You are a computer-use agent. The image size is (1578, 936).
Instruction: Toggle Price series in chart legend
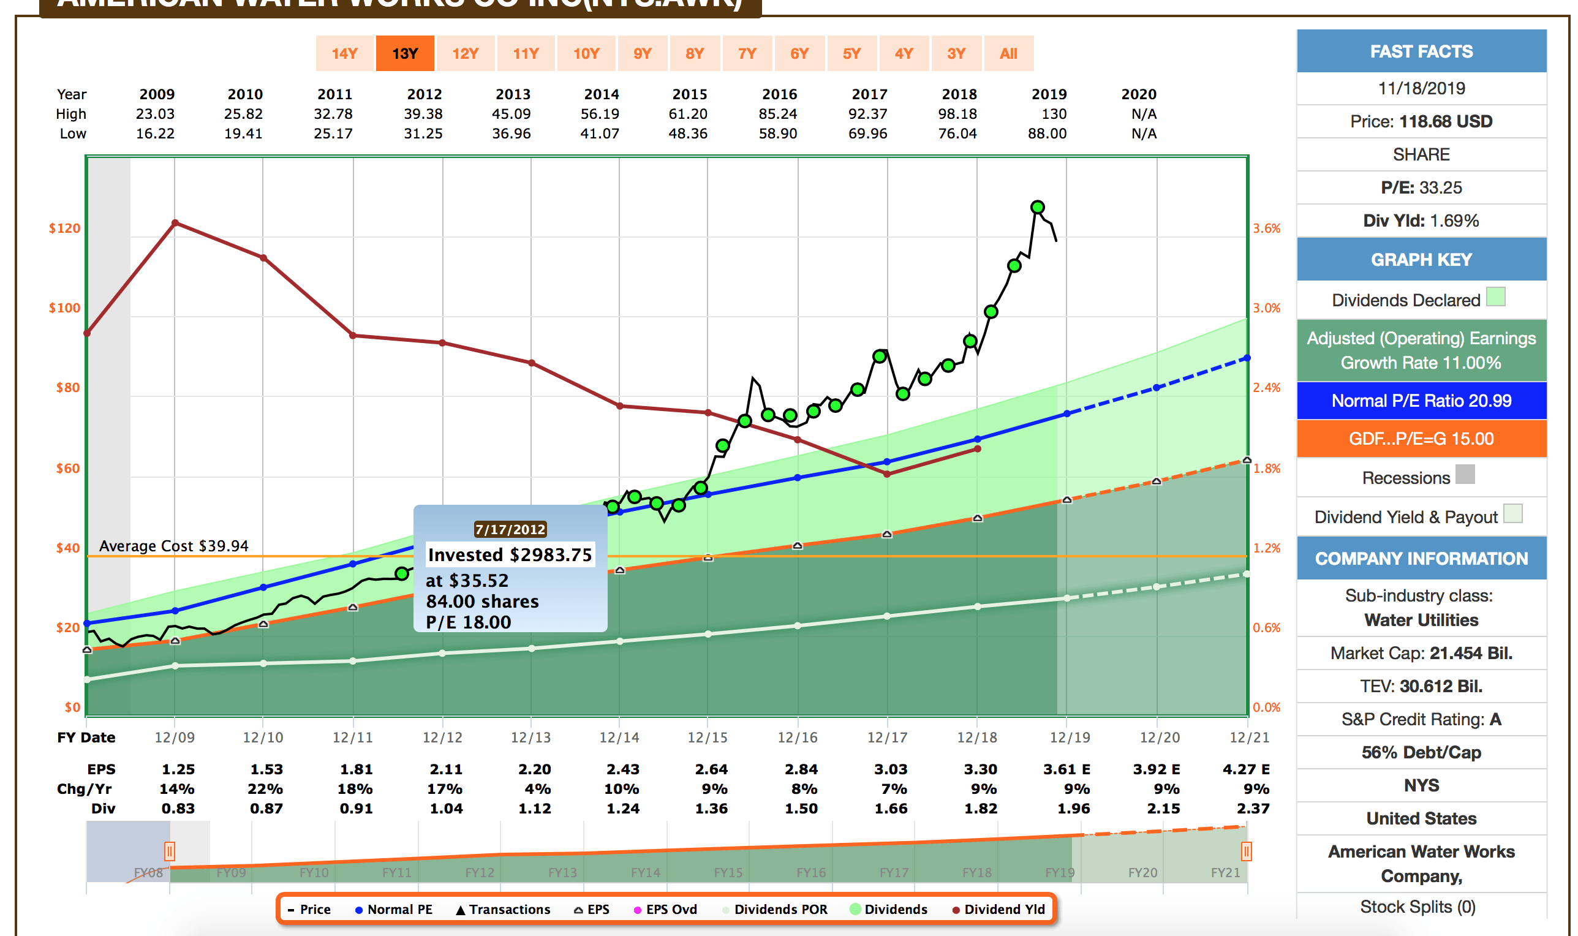(309, 909)
